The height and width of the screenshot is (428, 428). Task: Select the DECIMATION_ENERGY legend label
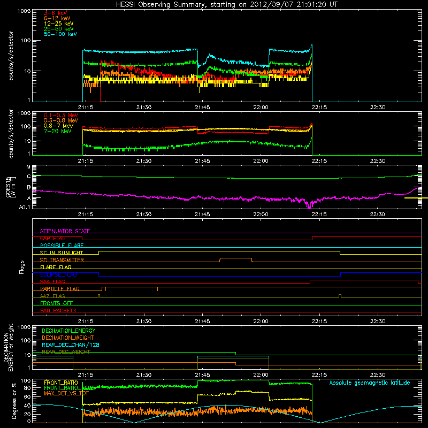point(68,331)
